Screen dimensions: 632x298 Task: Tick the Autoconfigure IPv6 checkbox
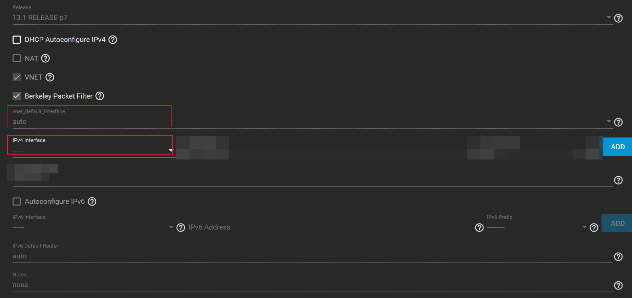[x=17, y=201]
